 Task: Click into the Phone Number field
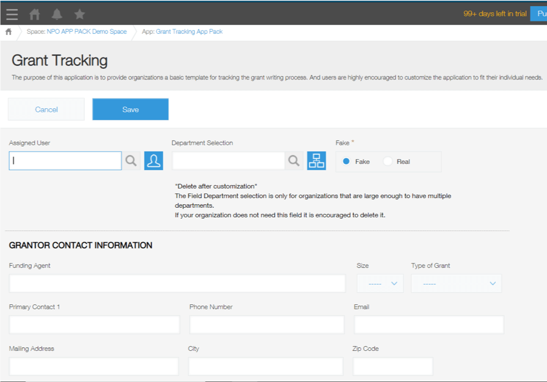267,325
